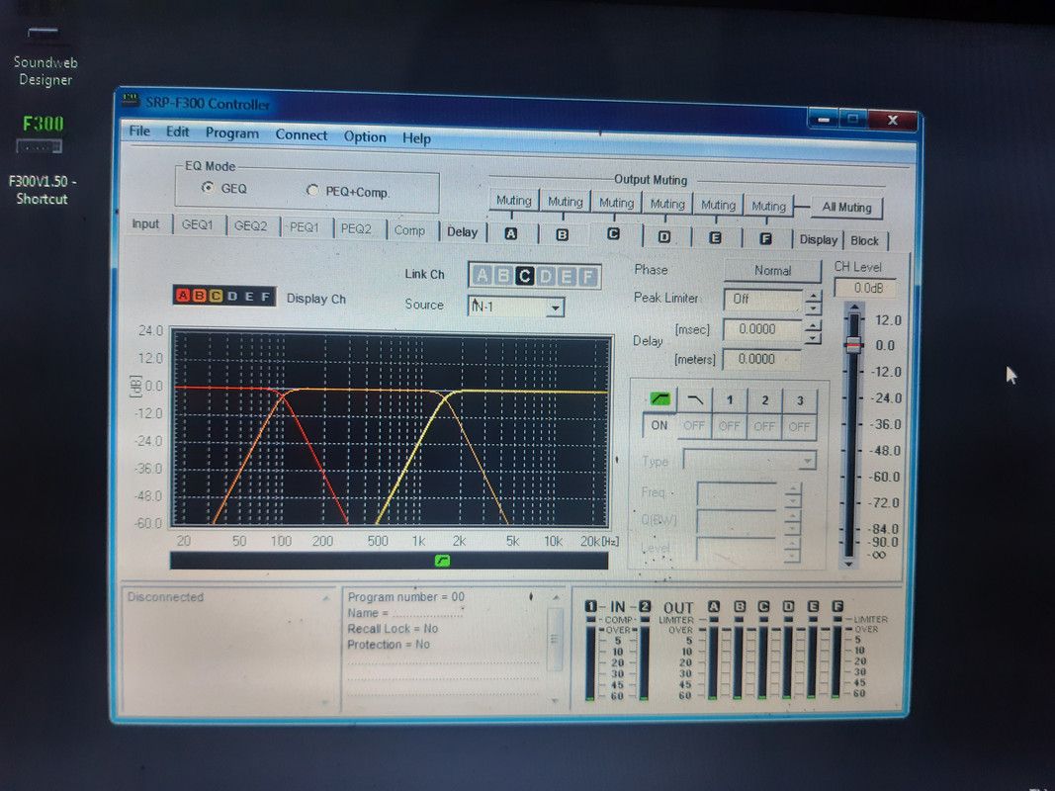Toggle Display Ch B indicator
The width and height of the screenshot is (1055, 791).
point(199,296)
